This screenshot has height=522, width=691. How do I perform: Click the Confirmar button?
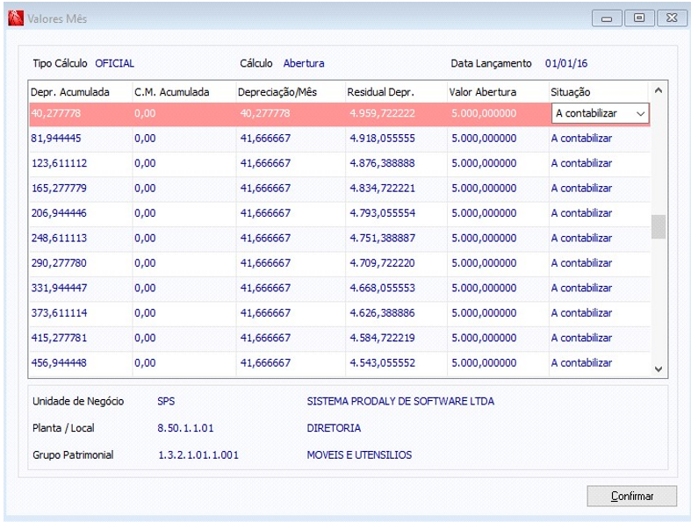click(x=631, y=496)
